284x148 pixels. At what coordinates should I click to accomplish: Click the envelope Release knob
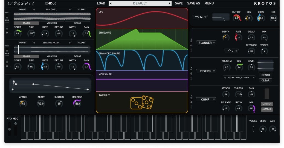click(x=77, y=103)
